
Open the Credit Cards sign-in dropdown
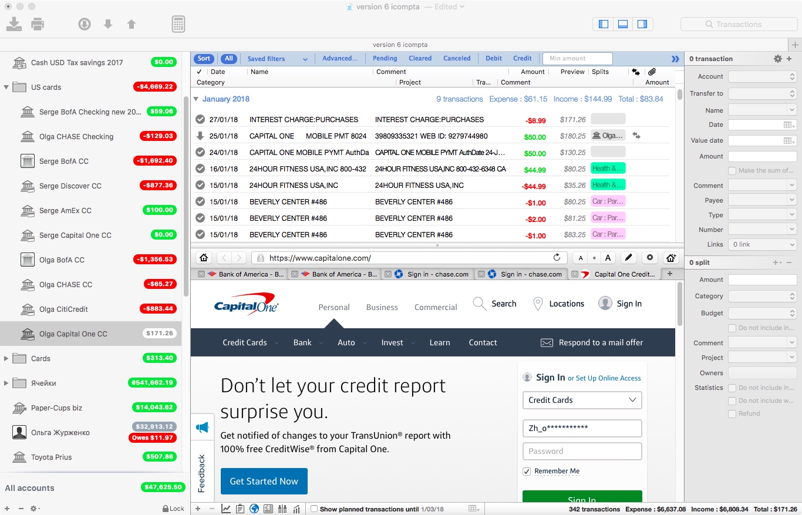click(x=582, y=400)
